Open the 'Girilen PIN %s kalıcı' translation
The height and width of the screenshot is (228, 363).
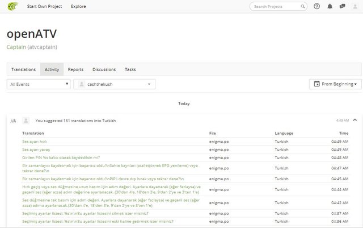tap(61, 157)
